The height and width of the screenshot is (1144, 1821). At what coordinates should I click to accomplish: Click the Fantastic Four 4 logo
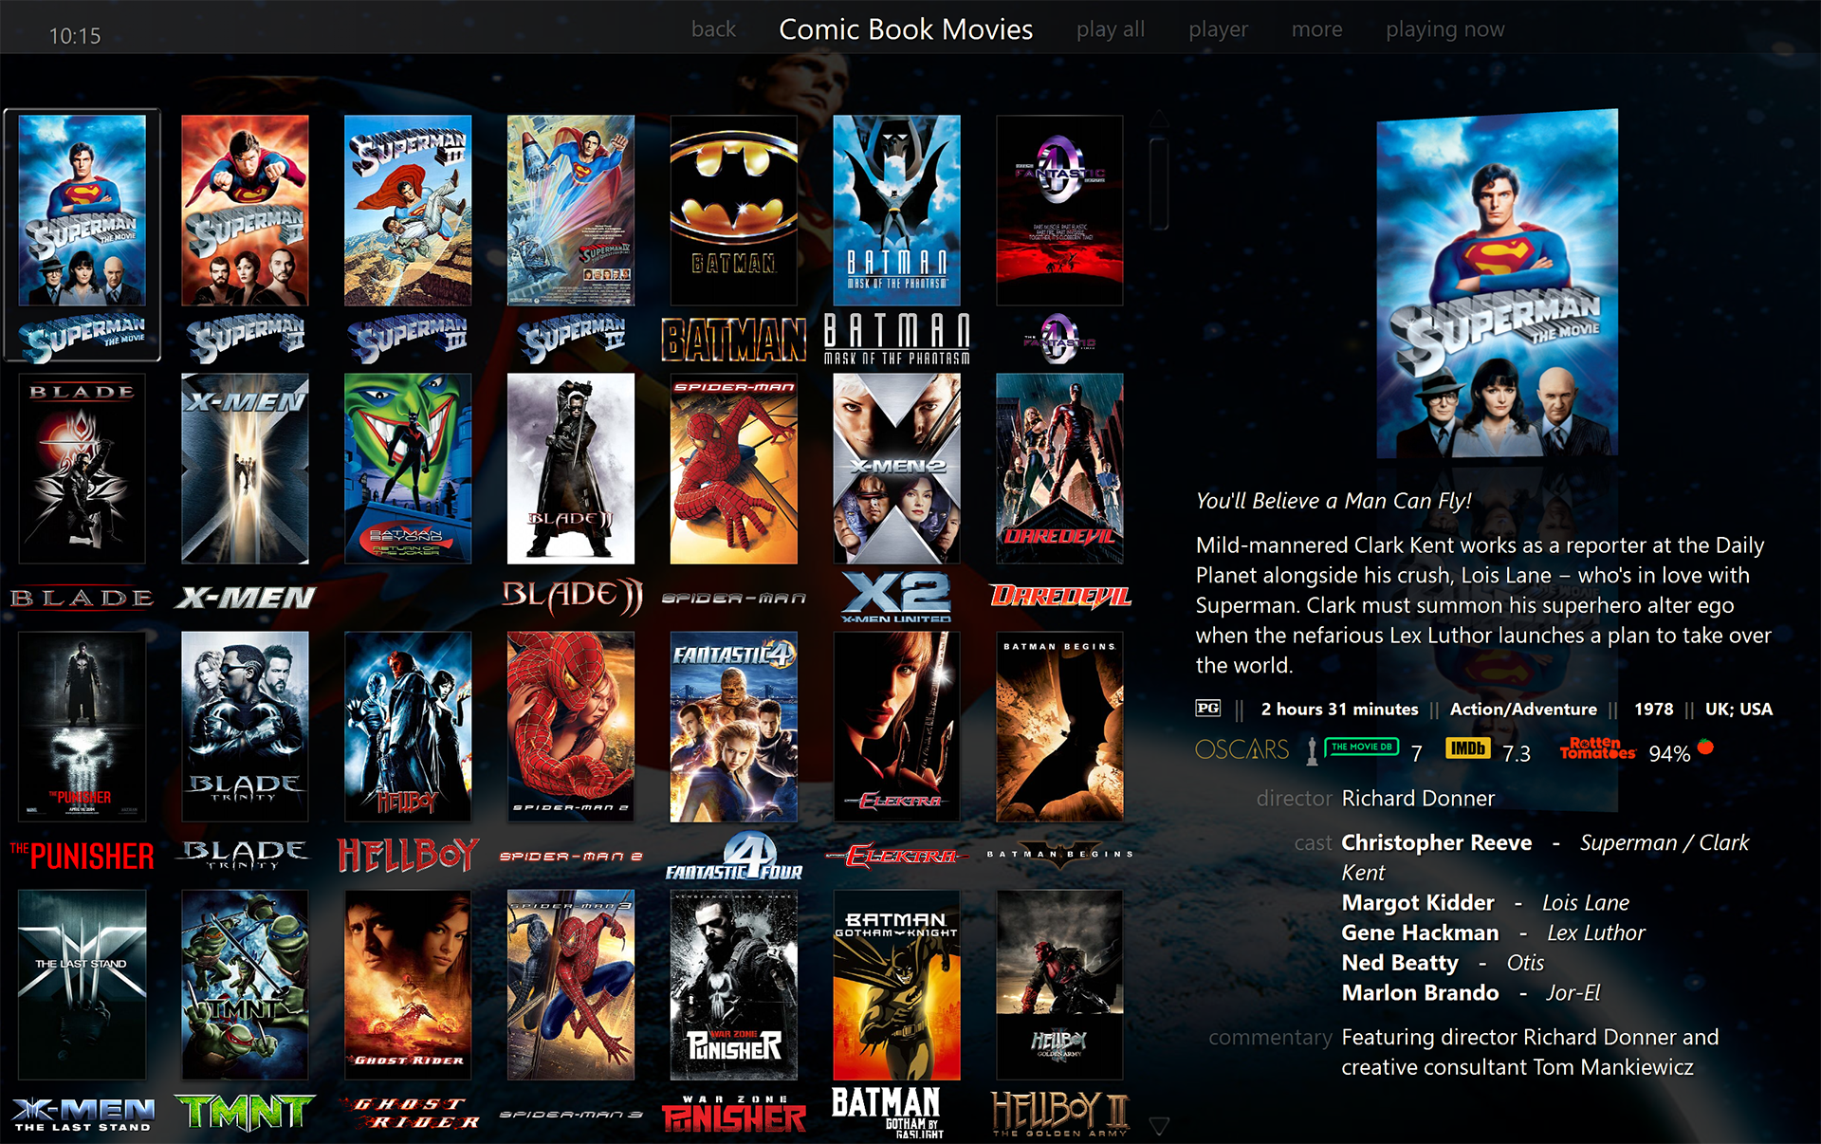734,856
